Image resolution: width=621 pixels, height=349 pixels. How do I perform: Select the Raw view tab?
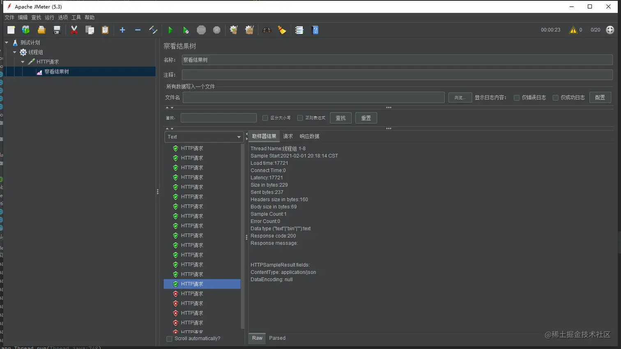(x=257, y=338)
